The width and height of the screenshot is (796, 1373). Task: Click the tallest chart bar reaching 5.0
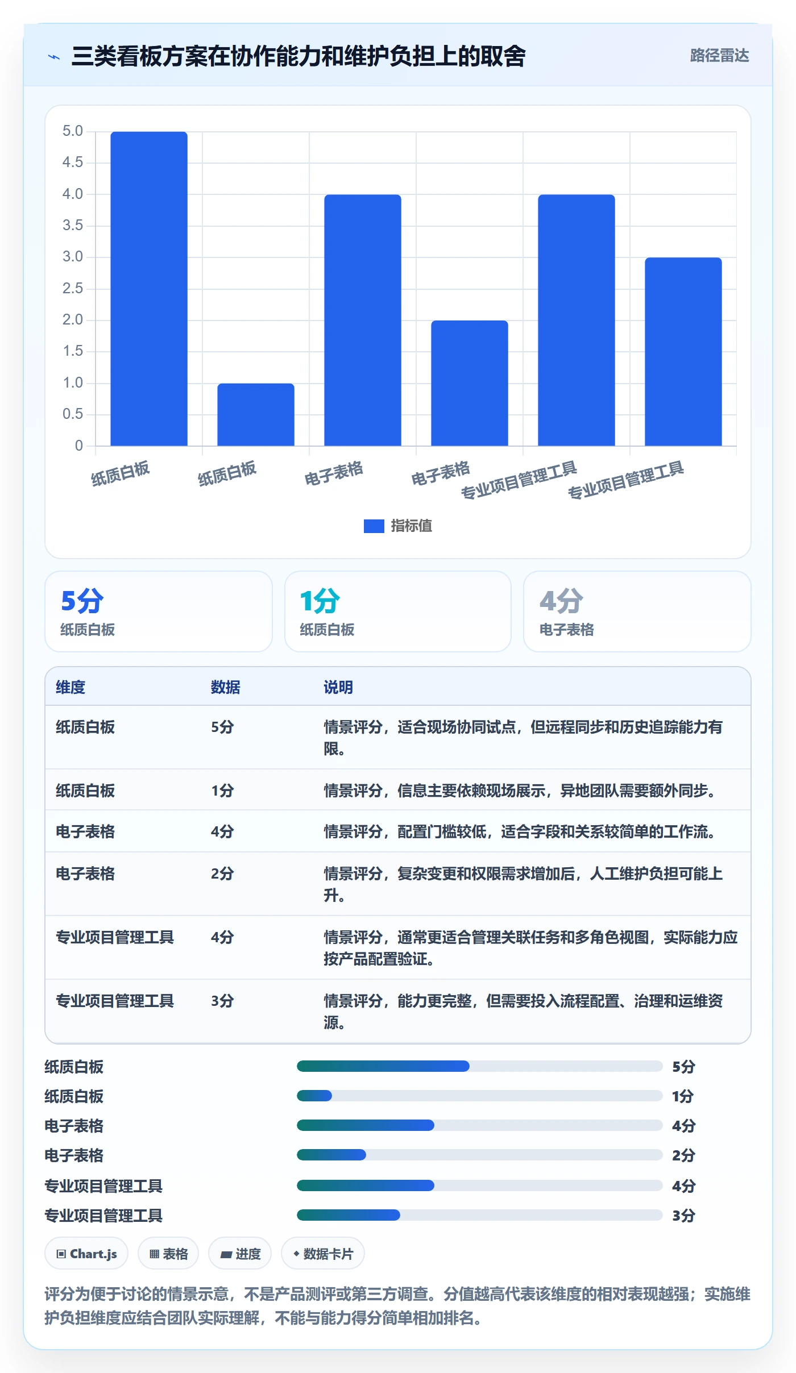coord(149,289)
